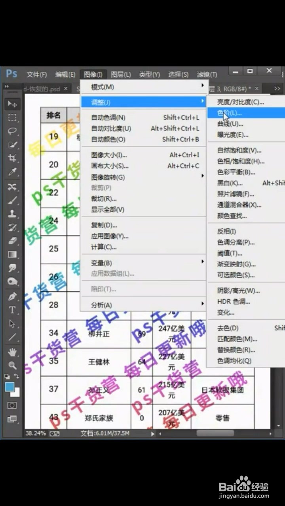
Task: Reset default foreground and background colors
Action: coord(7,377)
